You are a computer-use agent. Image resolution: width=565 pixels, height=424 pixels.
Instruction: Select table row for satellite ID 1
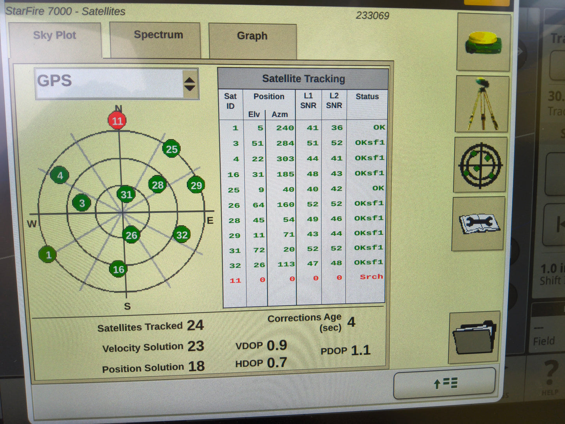tap(304, 128)
